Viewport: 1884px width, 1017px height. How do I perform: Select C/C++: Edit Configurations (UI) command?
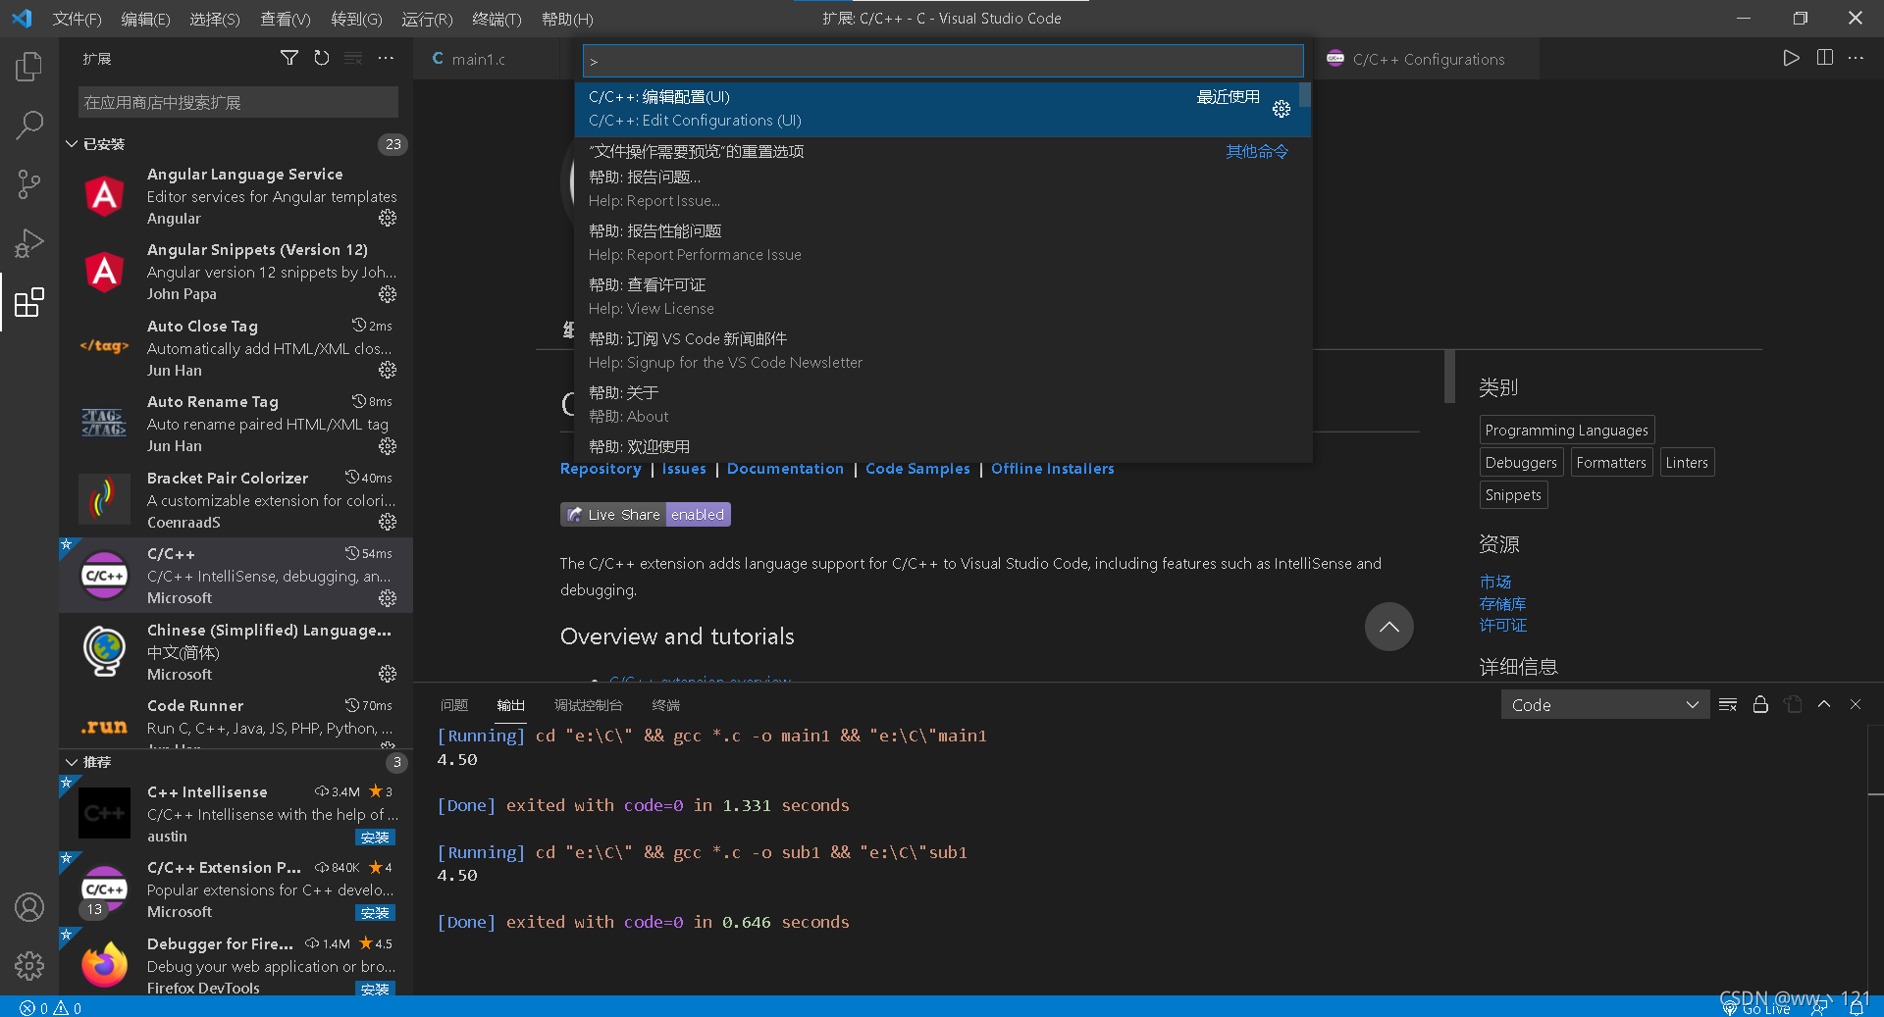[x=942, y=109]
